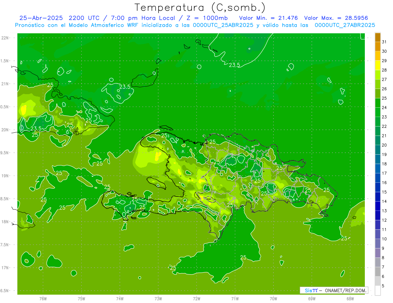This screenshot has height=303, width=393.
Task: Pick the swatch between legend 28 and 27
Action: coord(378,75)
